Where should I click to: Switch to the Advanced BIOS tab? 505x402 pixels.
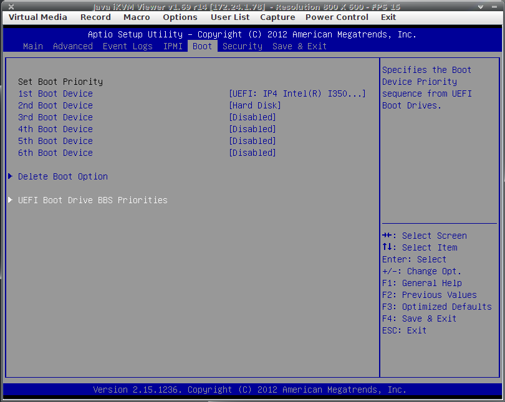tap(72, 46)
